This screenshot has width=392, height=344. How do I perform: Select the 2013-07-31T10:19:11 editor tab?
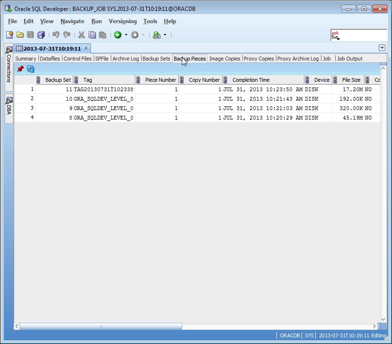click(52, 48)
